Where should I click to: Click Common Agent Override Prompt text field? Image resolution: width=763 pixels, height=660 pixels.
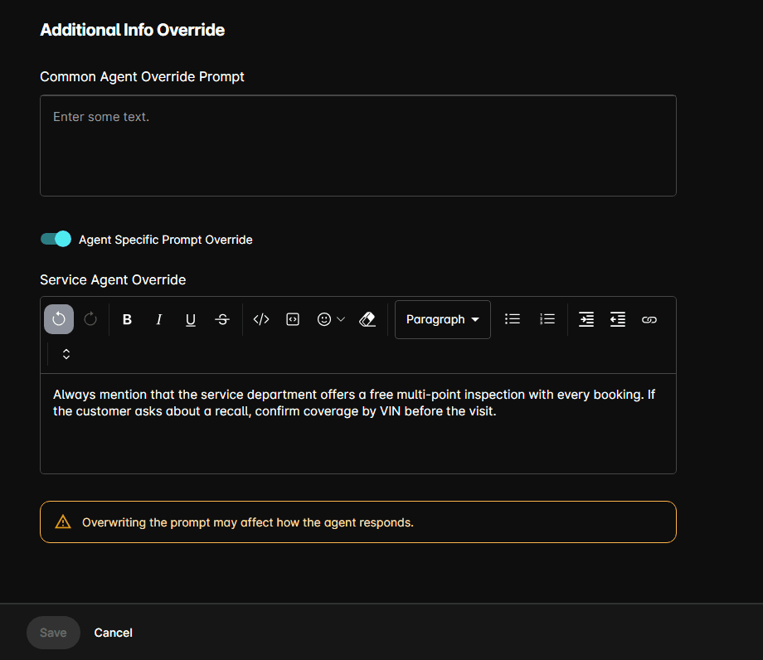click(x=358, y=145)
